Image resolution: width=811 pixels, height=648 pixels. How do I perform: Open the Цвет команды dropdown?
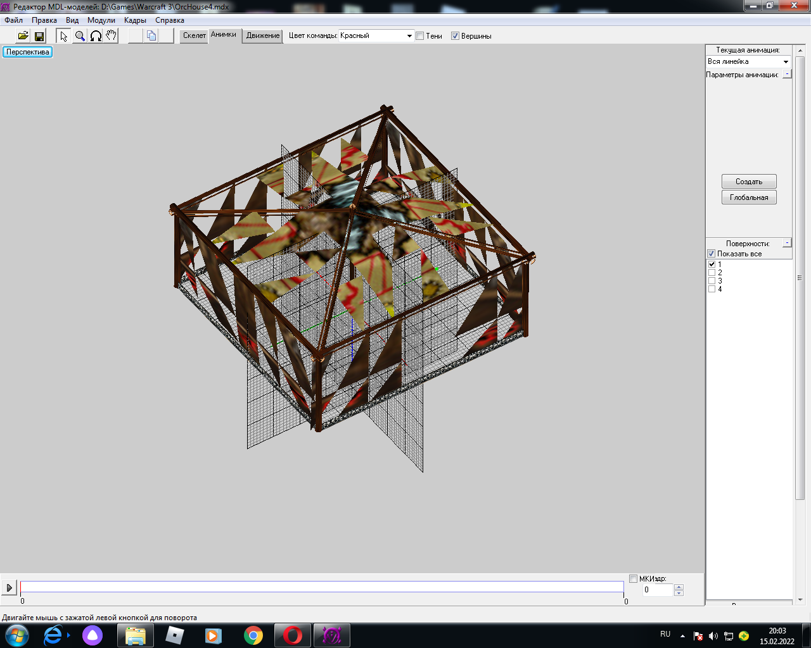[x=409, y=36]
